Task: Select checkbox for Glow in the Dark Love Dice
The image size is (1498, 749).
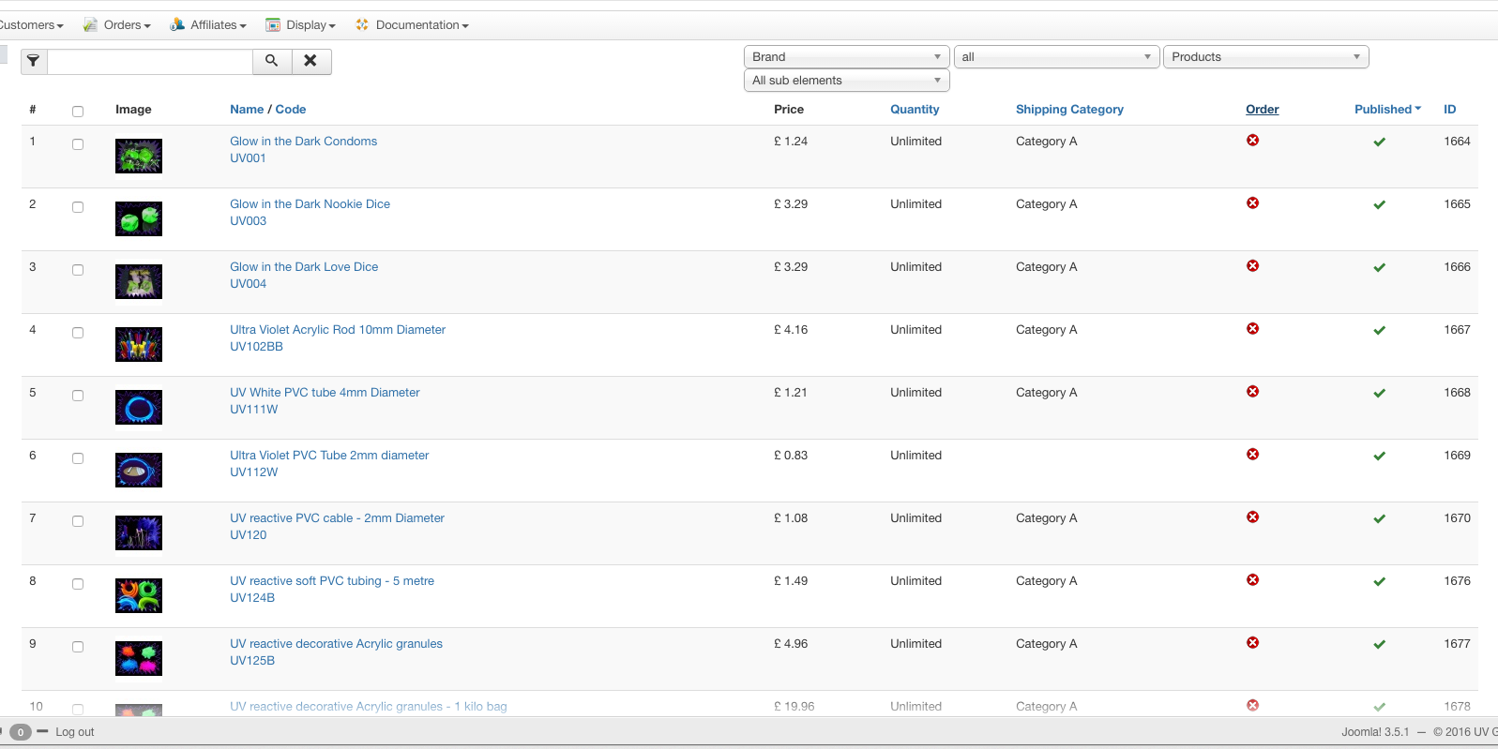Action: [x=78, y=270]
